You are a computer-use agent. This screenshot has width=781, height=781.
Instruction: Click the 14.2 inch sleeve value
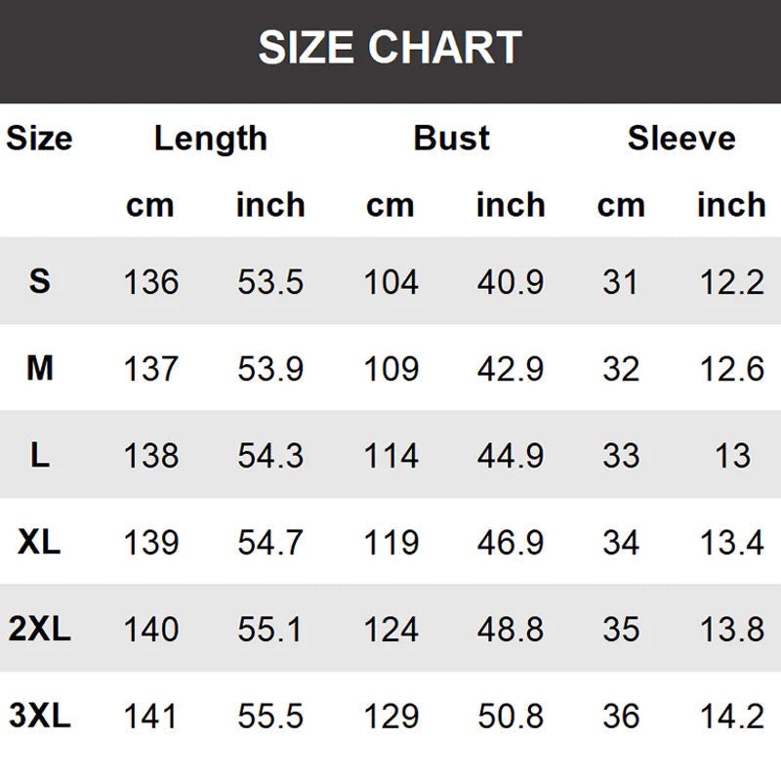tap(731, 717)
